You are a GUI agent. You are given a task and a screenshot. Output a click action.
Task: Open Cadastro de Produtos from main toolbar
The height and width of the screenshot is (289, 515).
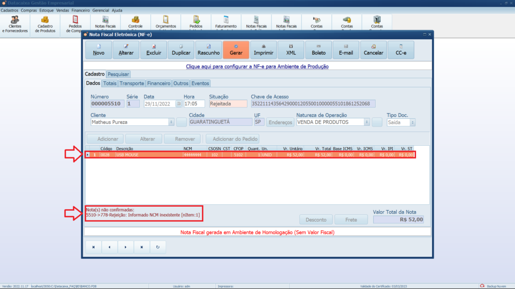click(x=45, y=24)
